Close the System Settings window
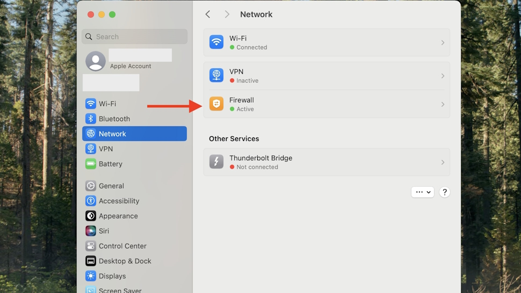Image resolution: width=521 pixels, height=293 pixels. coord(91,14)
